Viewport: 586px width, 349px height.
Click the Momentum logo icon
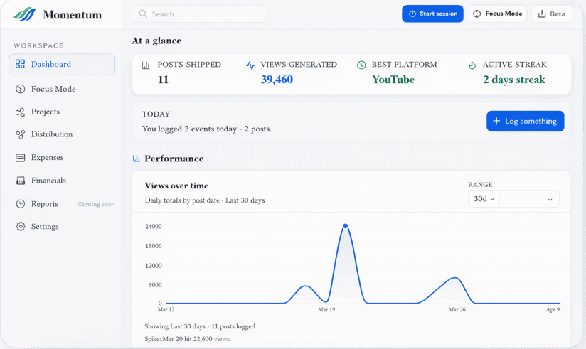point(25,14)
